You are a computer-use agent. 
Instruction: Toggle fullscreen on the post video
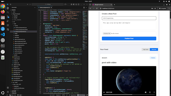(150, 92)
